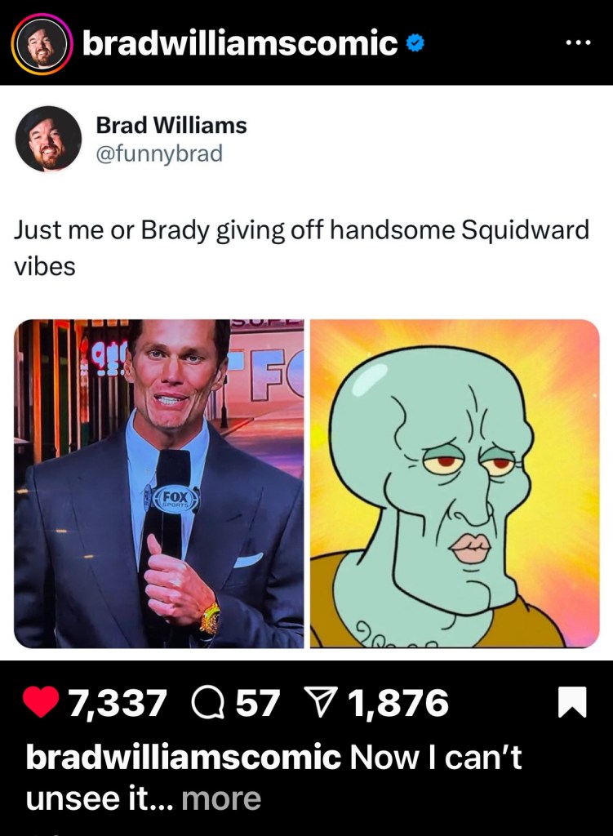Tap the share paper-plane icon

[322, 703]
